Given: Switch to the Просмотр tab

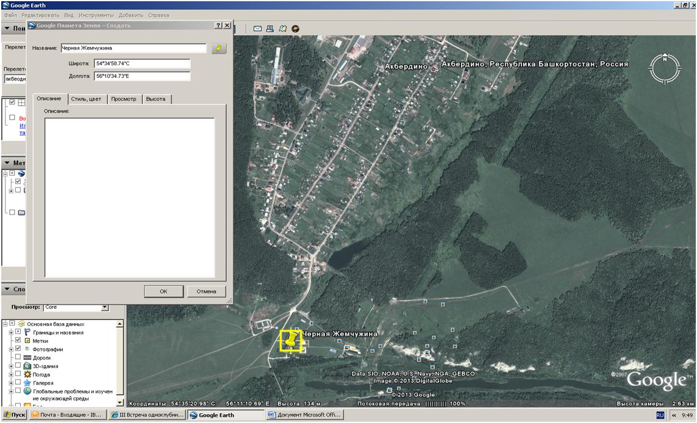Looking at the screenshot, I should coord(124,99).
